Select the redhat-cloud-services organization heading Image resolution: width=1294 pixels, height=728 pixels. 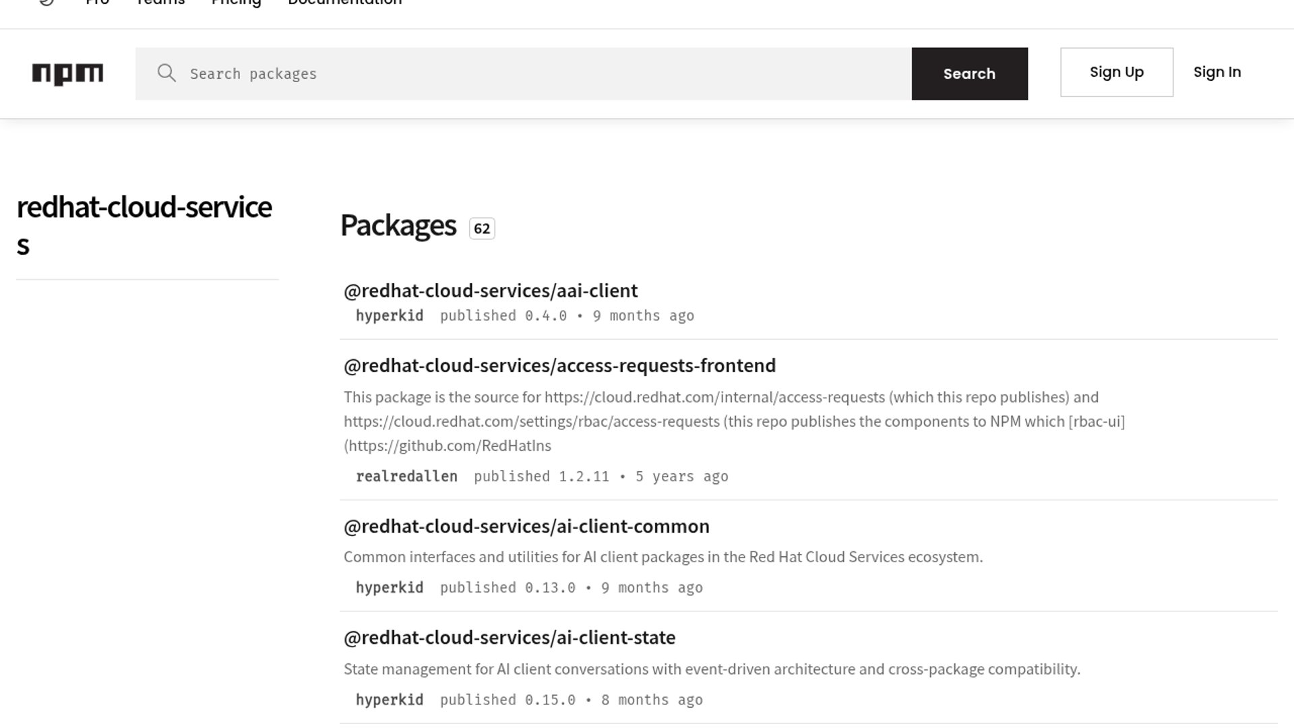[144, 225]
